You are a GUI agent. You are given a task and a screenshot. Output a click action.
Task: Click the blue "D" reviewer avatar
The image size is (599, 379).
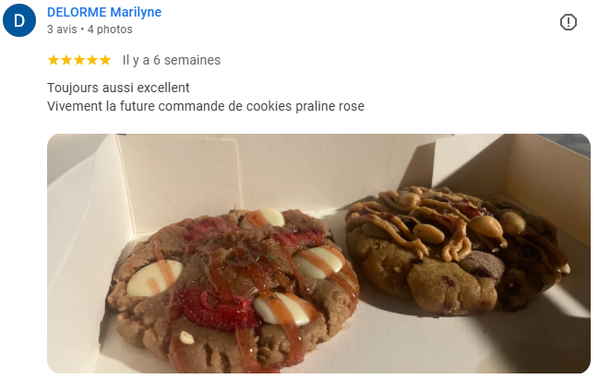[x=19, y=20]
